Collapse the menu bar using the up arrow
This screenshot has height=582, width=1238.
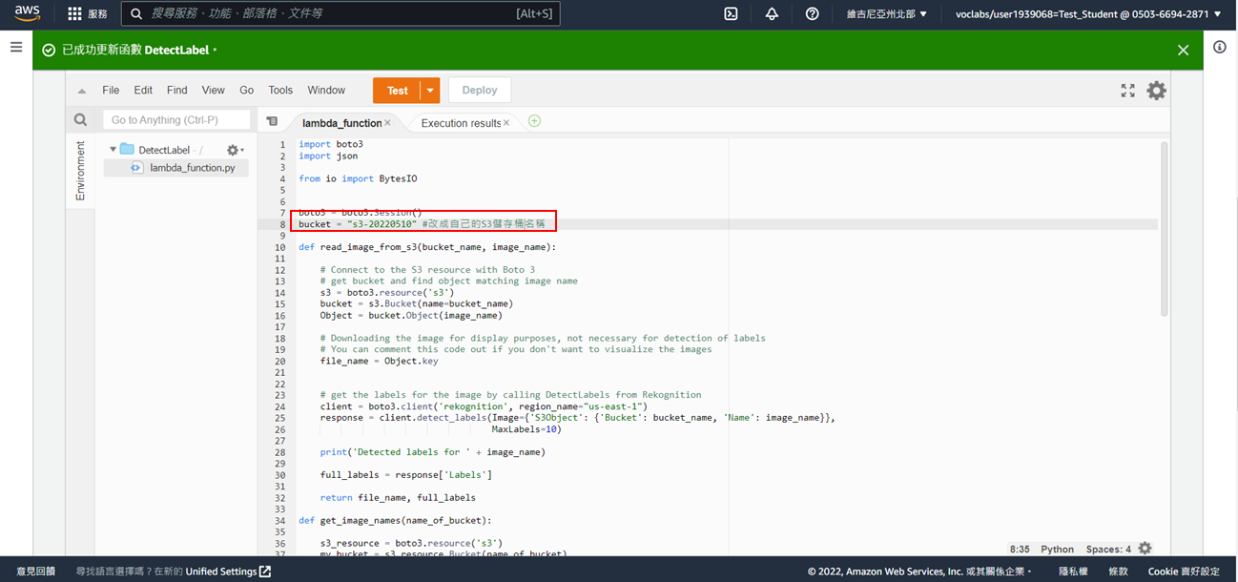82,91
